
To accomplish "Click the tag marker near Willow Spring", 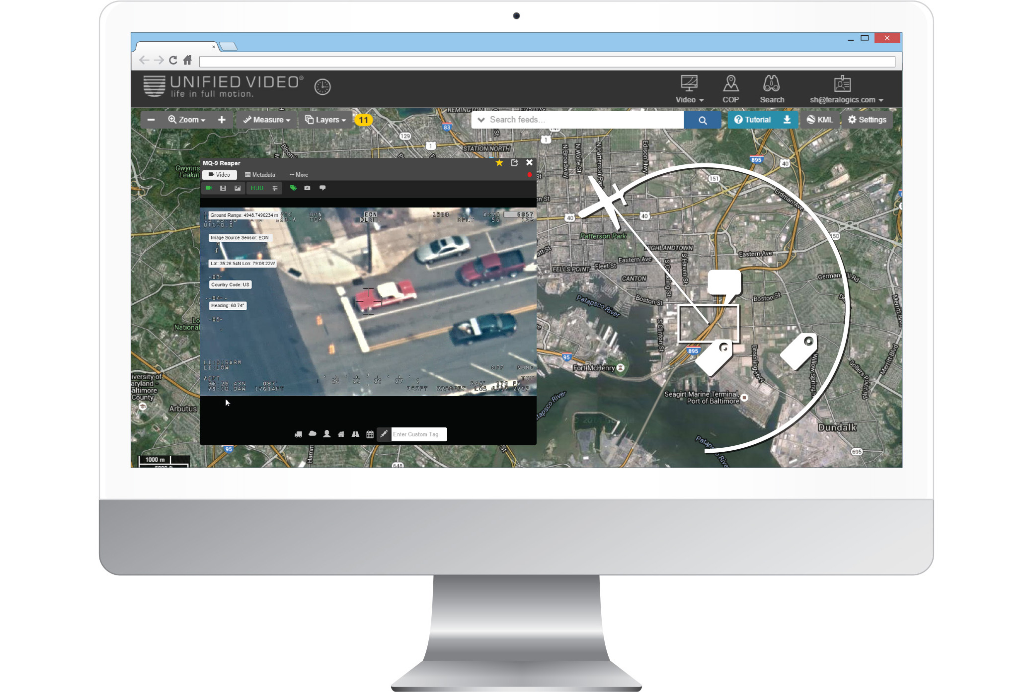I will coord(798,351).
